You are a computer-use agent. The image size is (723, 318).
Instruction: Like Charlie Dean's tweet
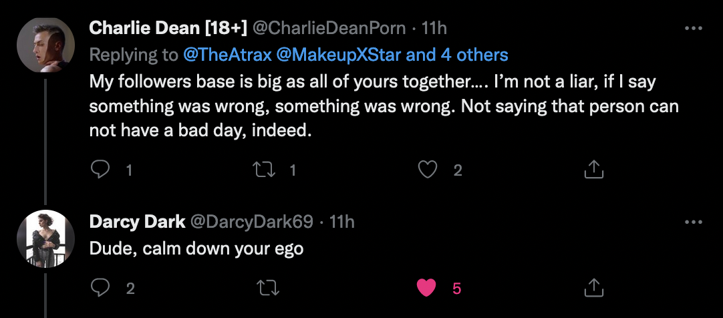click(x=427, y=170)
